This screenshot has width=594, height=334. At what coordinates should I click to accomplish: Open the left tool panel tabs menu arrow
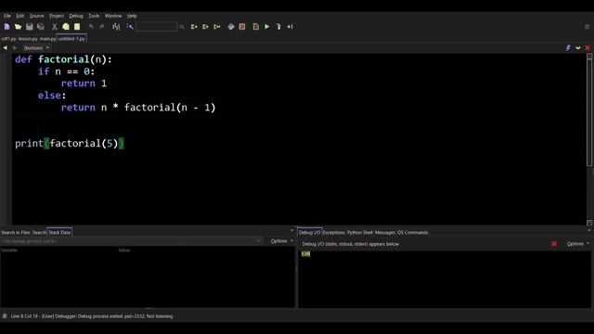291,231
